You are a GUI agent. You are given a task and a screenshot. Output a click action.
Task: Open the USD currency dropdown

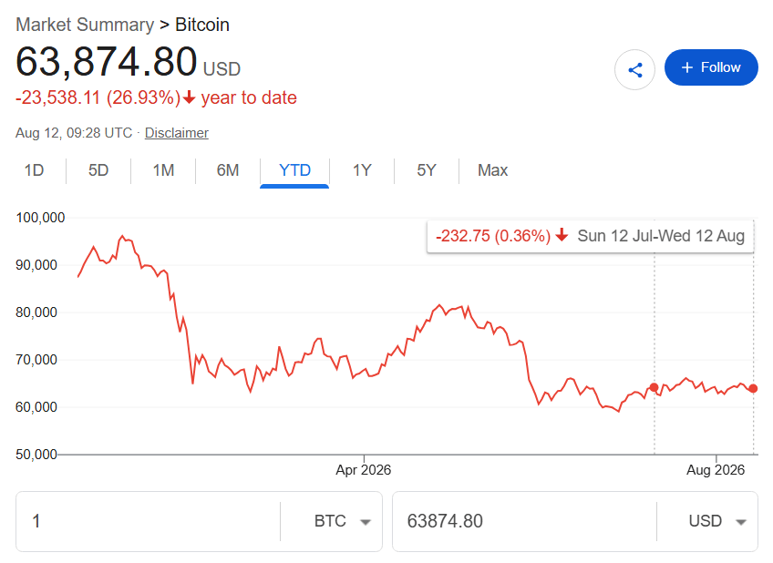[716, 521]
